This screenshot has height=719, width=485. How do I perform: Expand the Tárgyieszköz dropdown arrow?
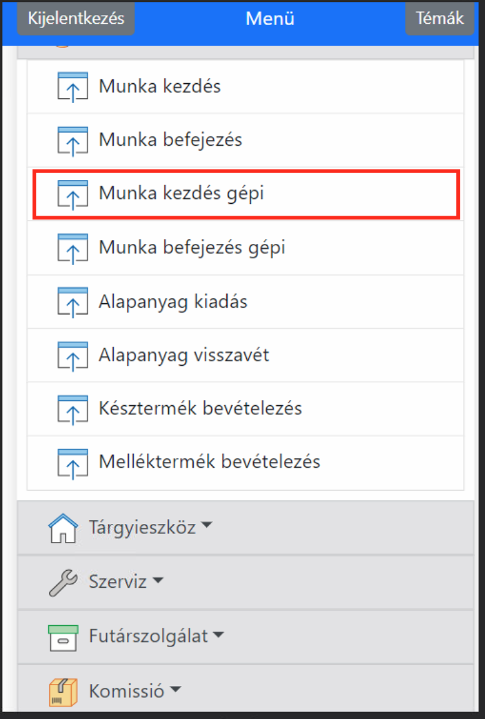[207, 527]
